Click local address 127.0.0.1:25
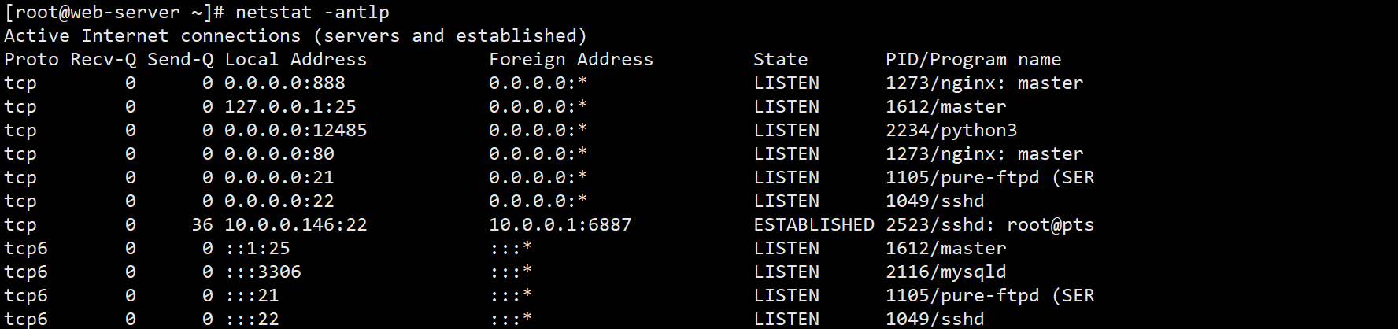Viewport: 1398px width, 329px height. (x=290, y=107)
